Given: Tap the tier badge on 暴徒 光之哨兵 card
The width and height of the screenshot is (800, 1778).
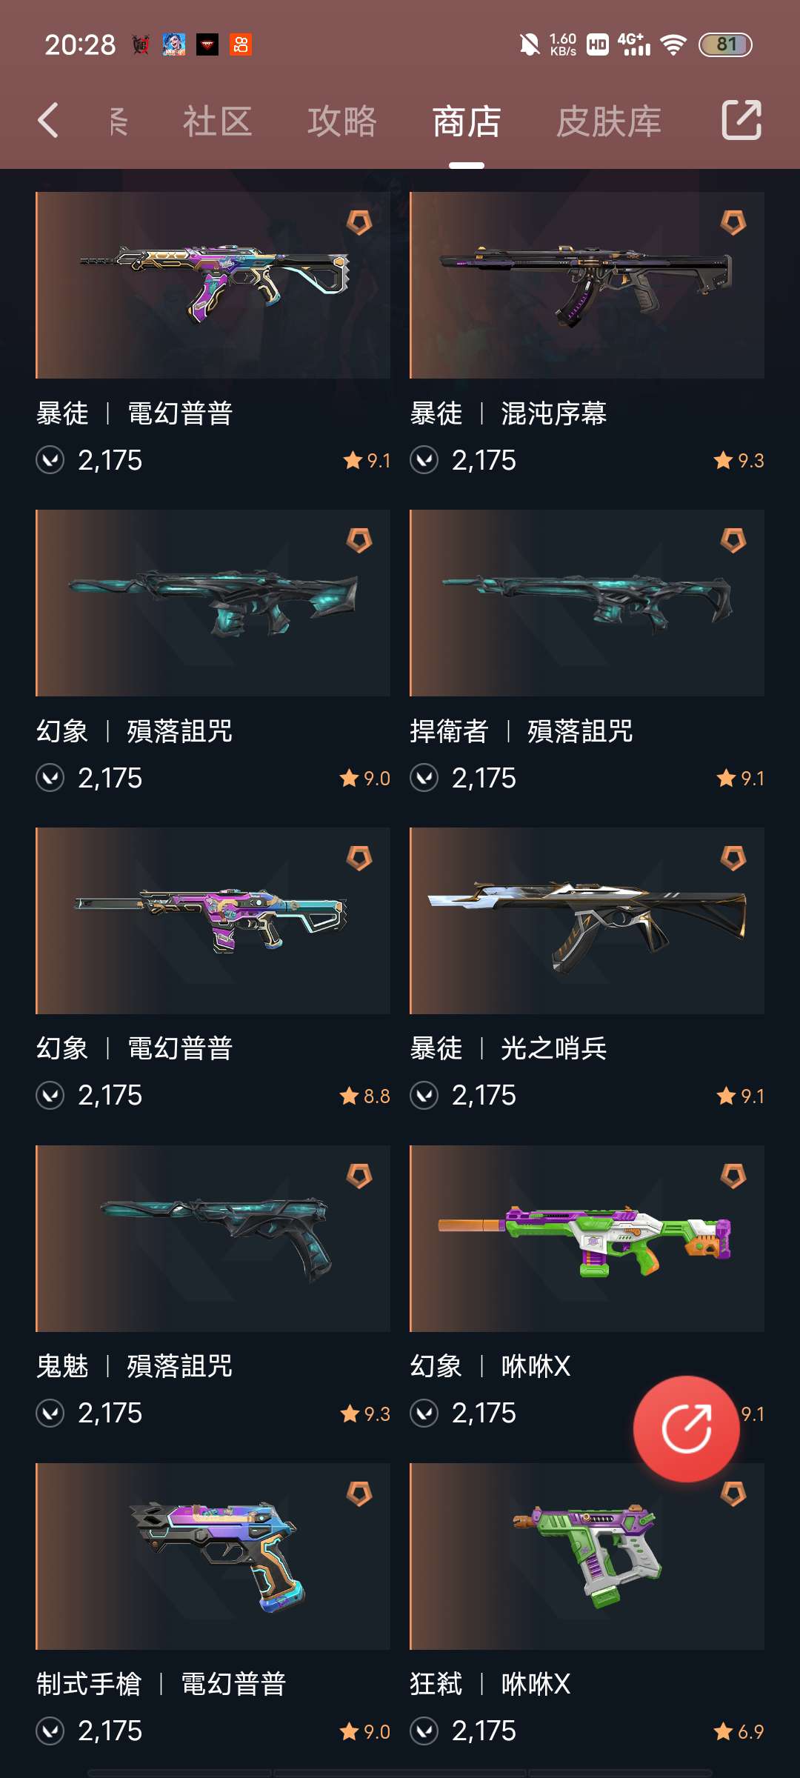Looking at the screenshot, I should pyautogui.click(x=733, y=858).
